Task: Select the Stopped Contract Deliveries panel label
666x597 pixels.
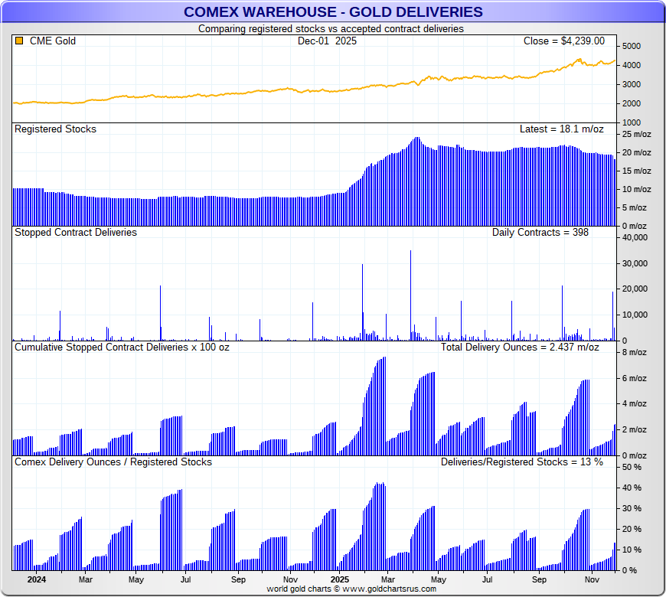Action: [76, 232]
